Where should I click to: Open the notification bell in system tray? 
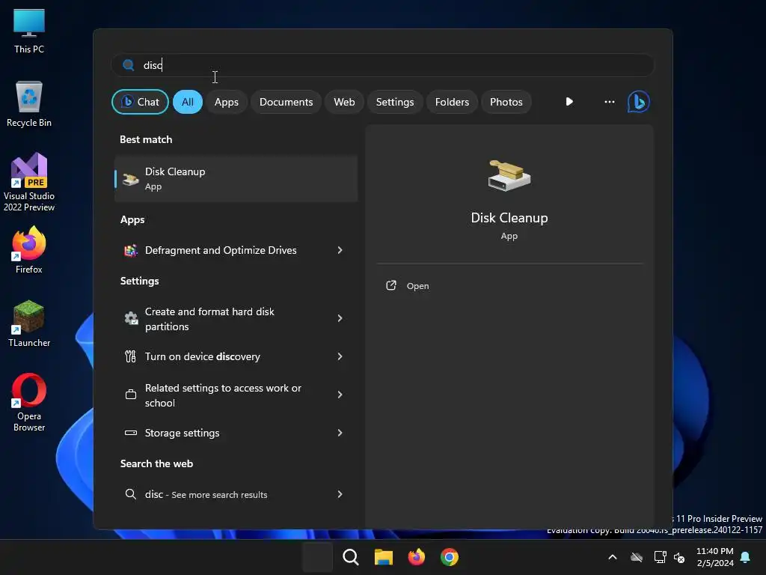[745, 557]
